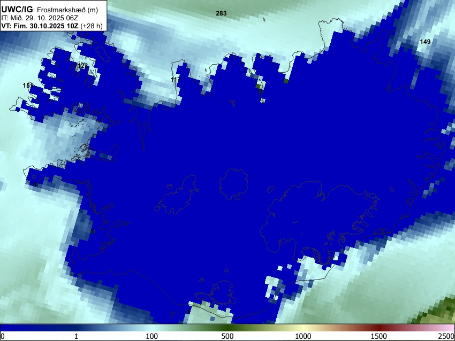Click the map value 117
455x341 pixels.
[176, 80]
